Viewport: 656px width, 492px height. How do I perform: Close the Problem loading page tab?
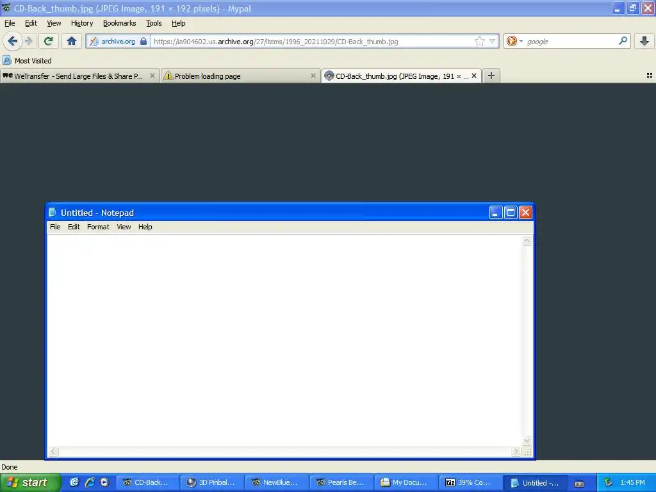[x=313, y=76]
